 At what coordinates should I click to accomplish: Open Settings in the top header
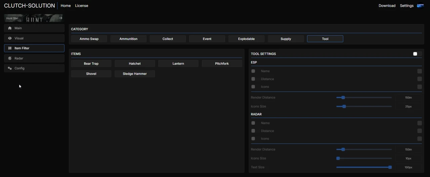pos(406,6)
